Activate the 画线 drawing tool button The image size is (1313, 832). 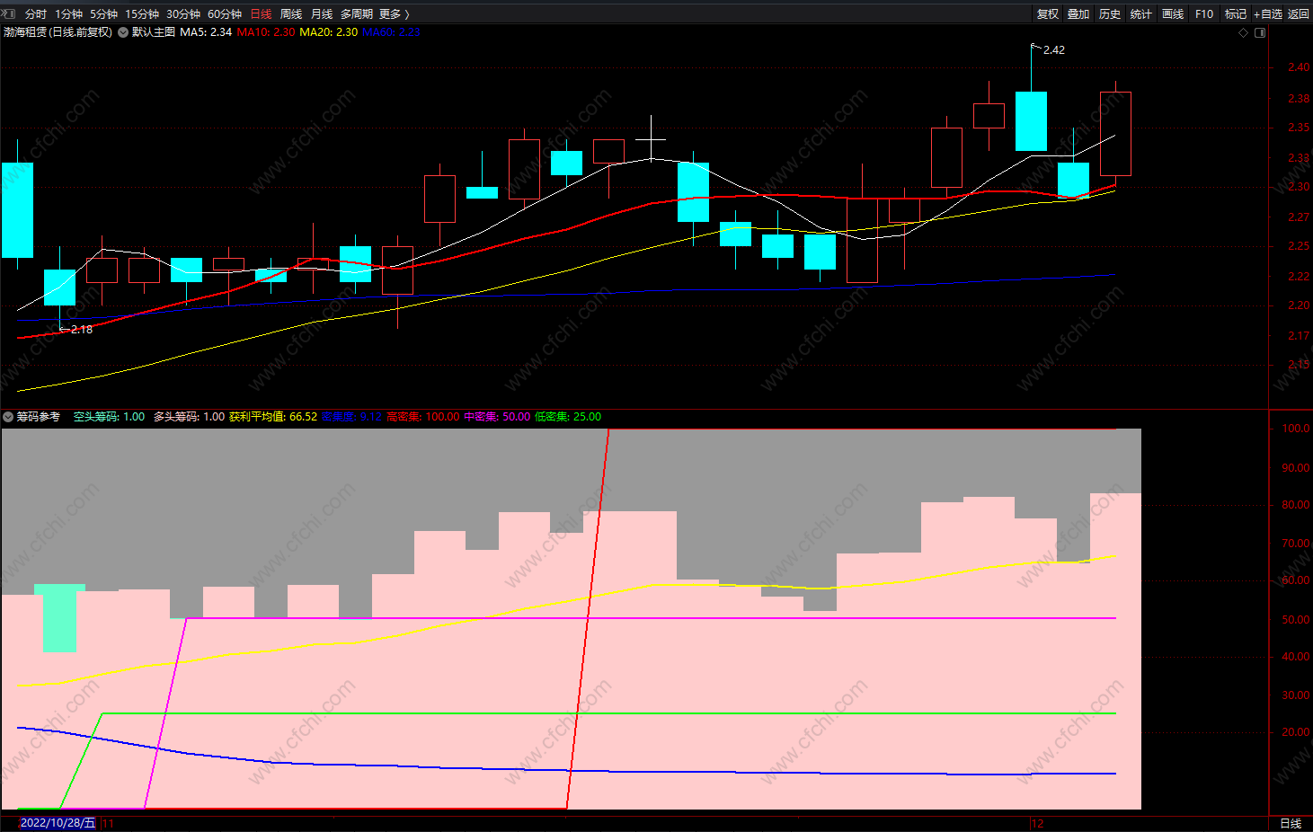(x=1173, y=13)
